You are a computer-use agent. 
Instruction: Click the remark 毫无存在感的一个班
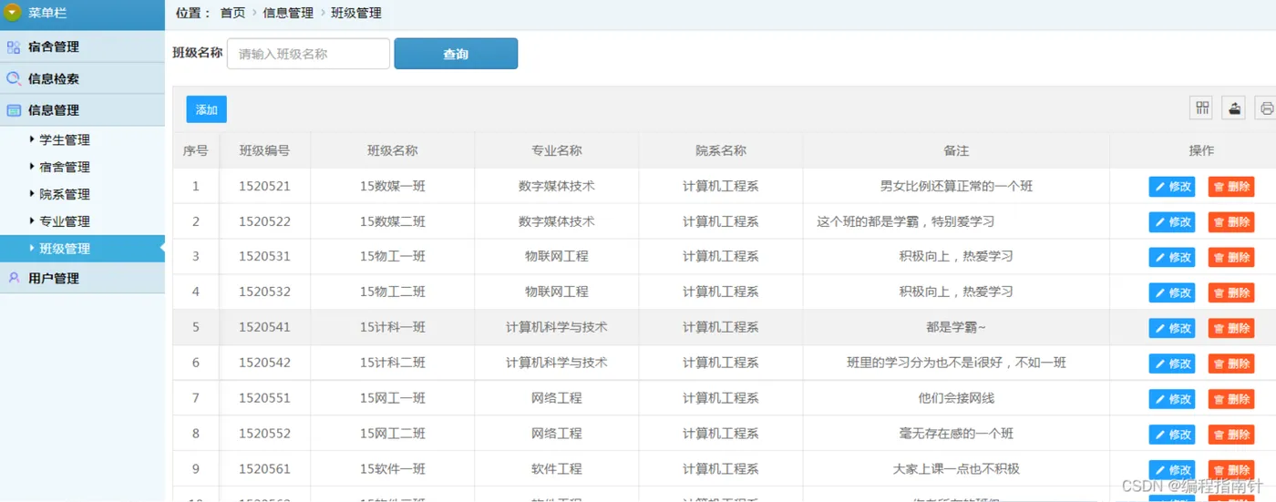[x=956, y=434]
